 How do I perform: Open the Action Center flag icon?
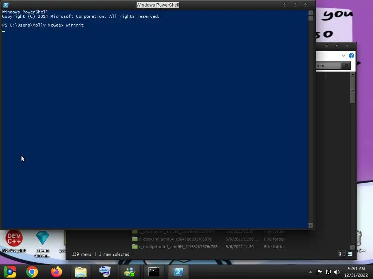(x=319, y=272)
